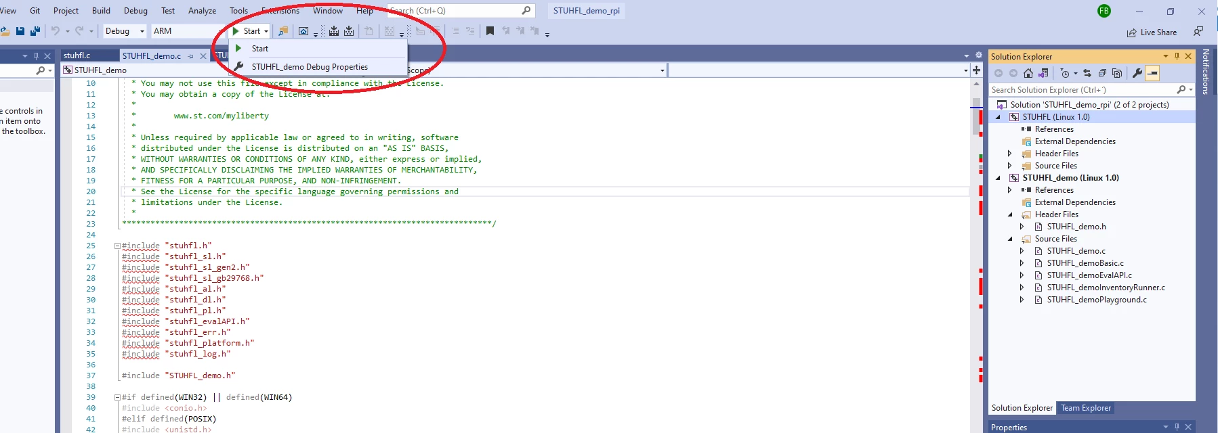
Task: Toggle the bookmark icon in the toolbar
Action: [x=490, y=31]
